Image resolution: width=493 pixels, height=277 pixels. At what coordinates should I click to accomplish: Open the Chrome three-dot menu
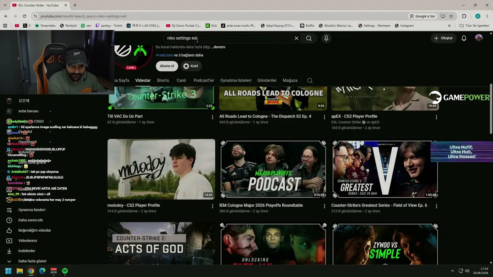pyautogui.click(x=487, y=16)
